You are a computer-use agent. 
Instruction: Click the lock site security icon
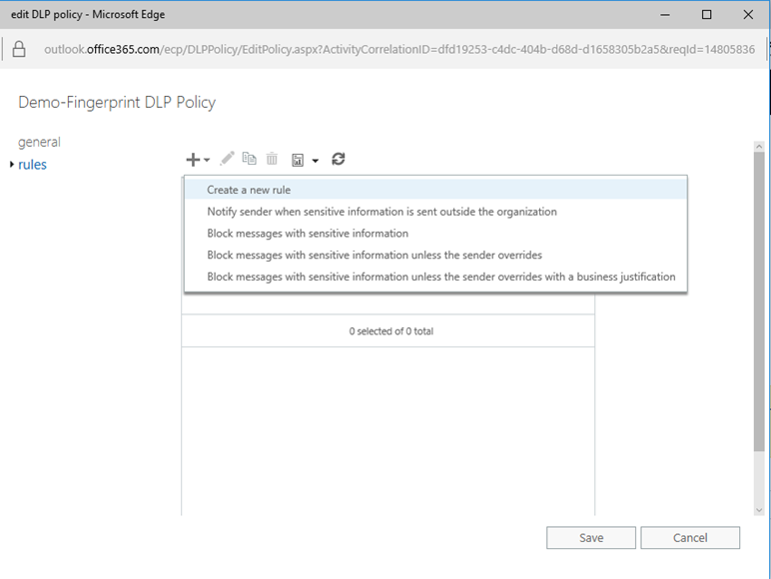coord(19,49)
